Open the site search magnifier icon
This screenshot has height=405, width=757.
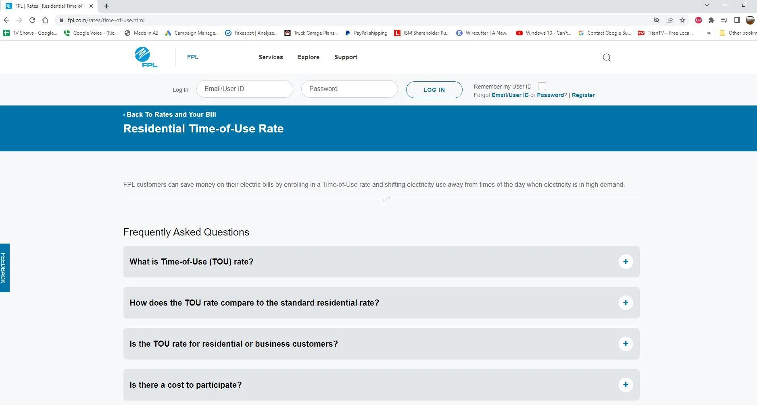tap(607, 58)
